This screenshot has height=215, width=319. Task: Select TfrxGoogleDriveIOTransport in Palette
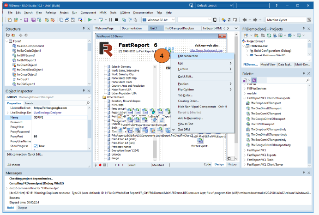pos(268,119)
